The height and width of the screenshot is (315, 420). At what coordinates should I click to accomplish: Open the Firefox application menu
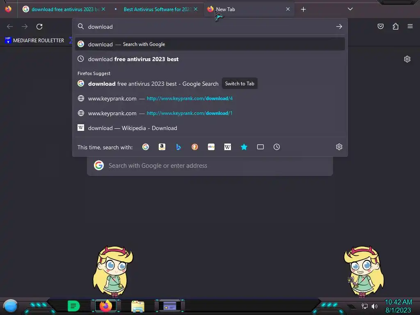point(410,26)
